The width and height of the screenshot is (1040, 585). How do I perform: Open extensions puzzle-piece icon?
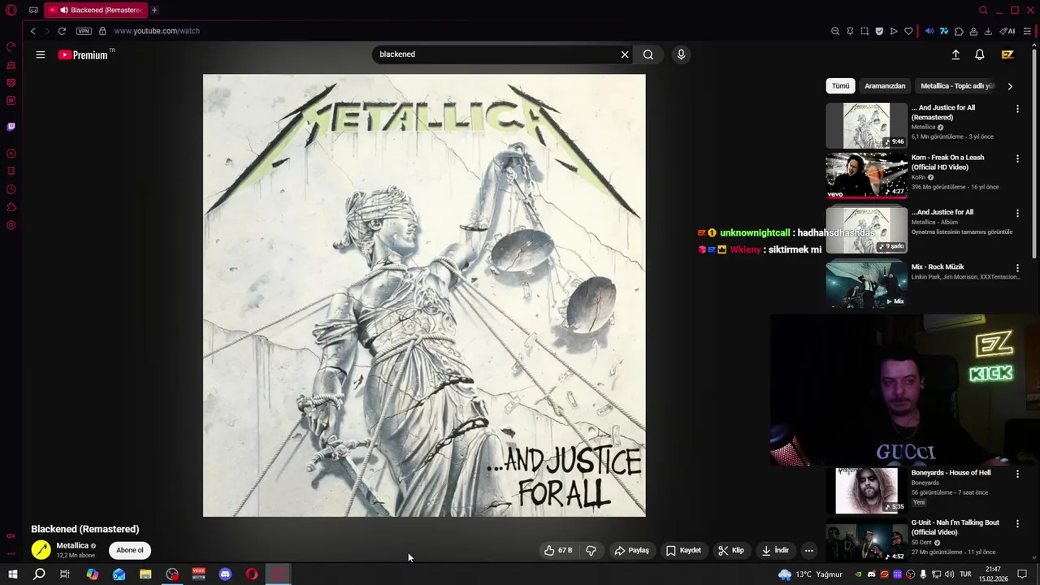[959, 31]
